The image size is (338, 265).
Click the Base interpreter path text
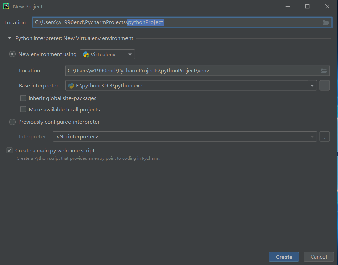109,86
